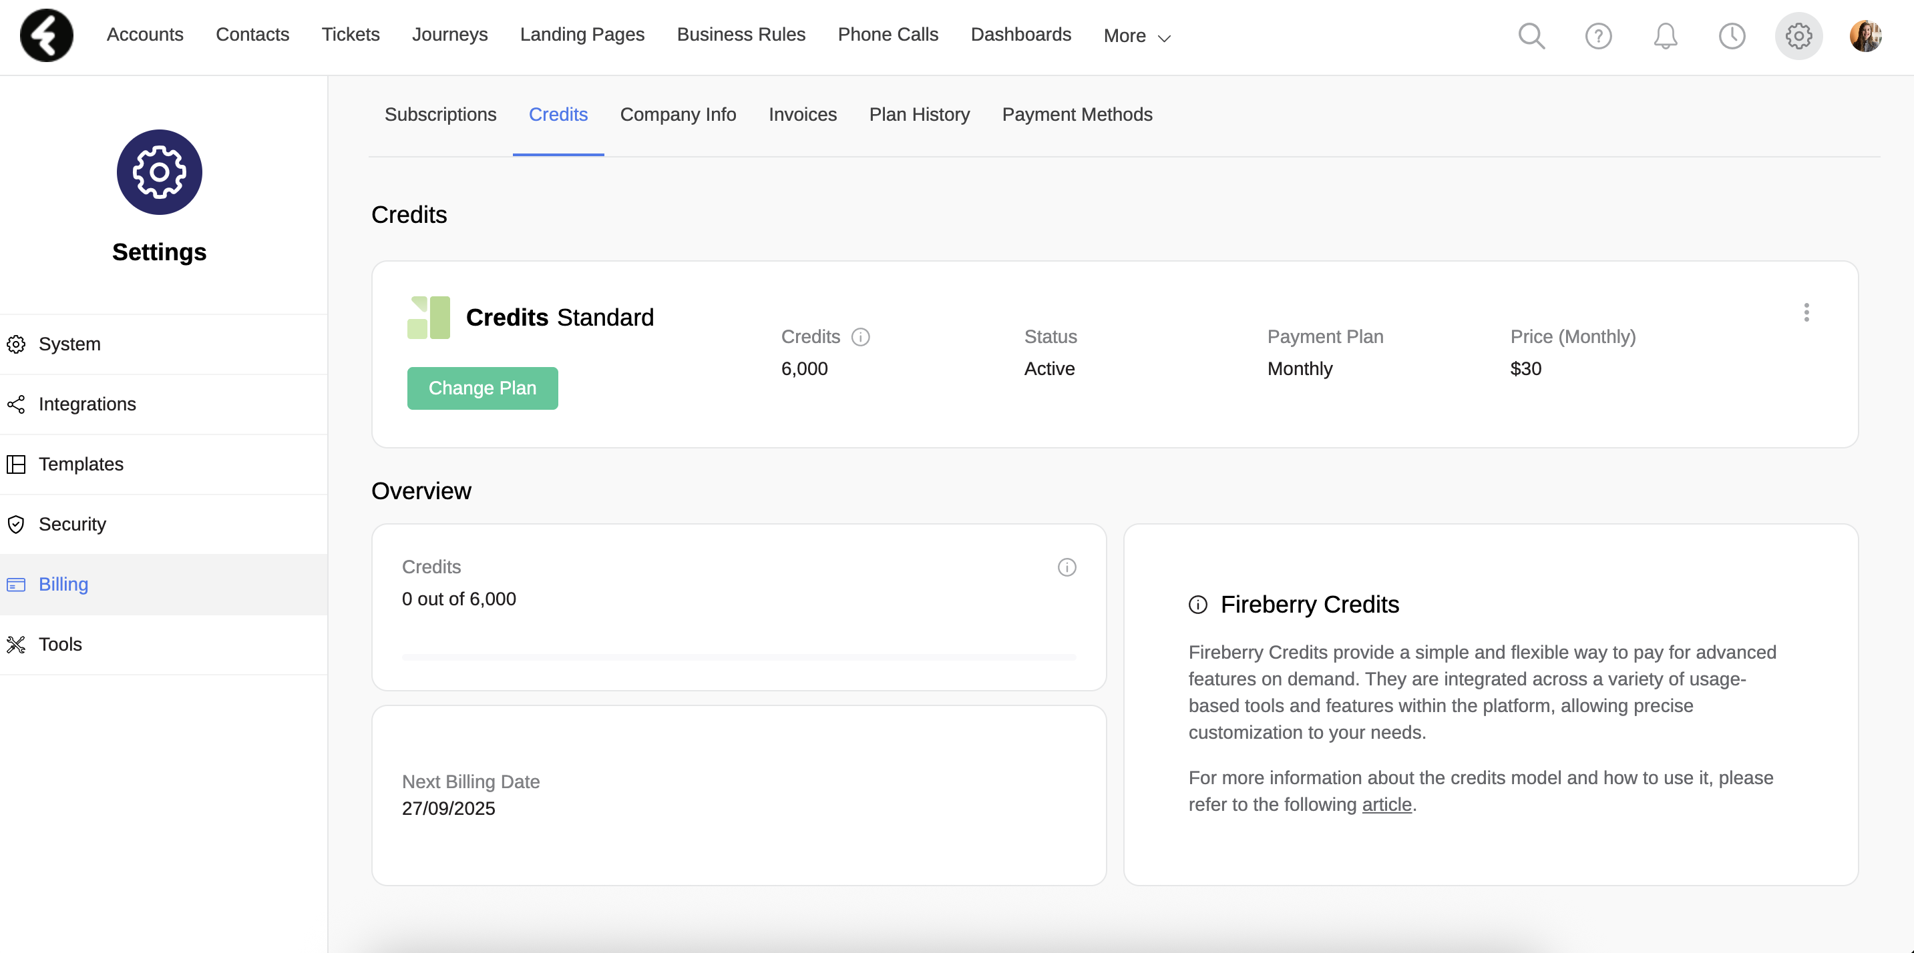Select Billing in sidebar
This screenshot has width=1914, height=953.
pos(164,585)
